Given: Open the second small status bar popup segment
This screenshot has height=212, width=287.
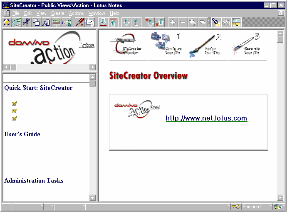Looking at the screenshot, I should (49, 207).
